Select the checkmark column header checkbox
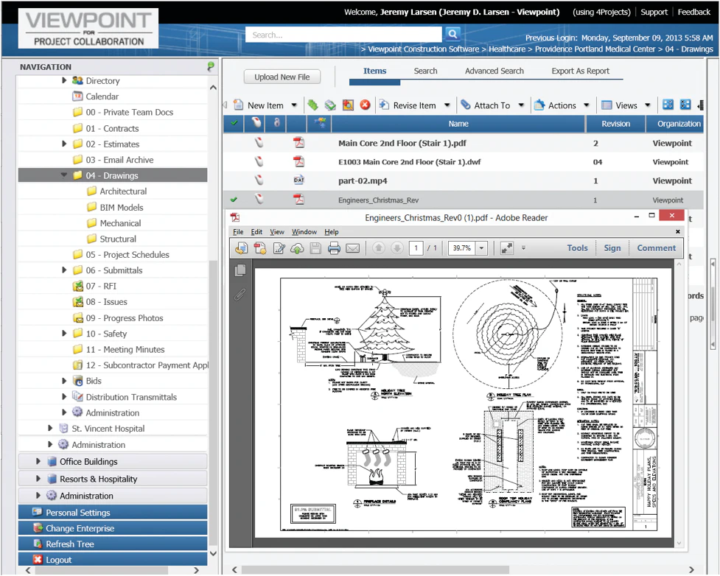The width and height of the screenshot is (720, 576). click(x=234, y=123)
